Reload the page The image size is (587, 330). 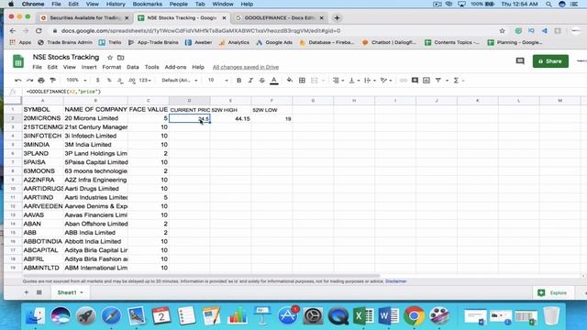click(39, 30)
